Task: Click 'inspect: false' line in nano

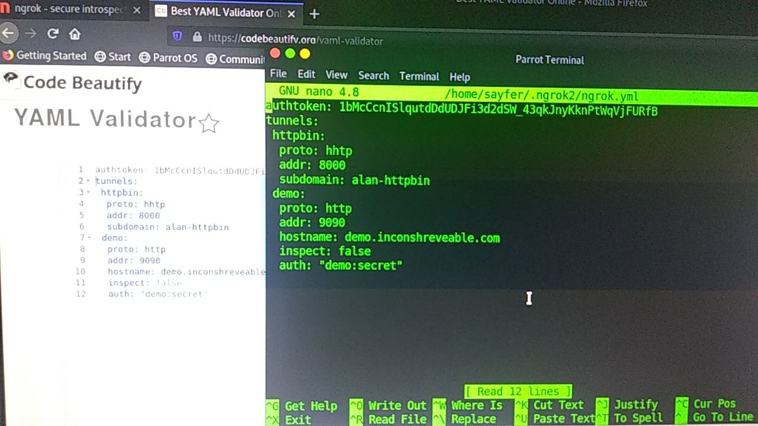Action: (325, 251)
